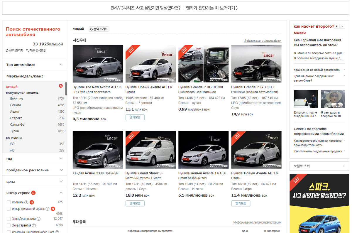This screenshot has height=233, width=352.
Task: Open Я сел за руль впервые video
Action: click(333, 99)
